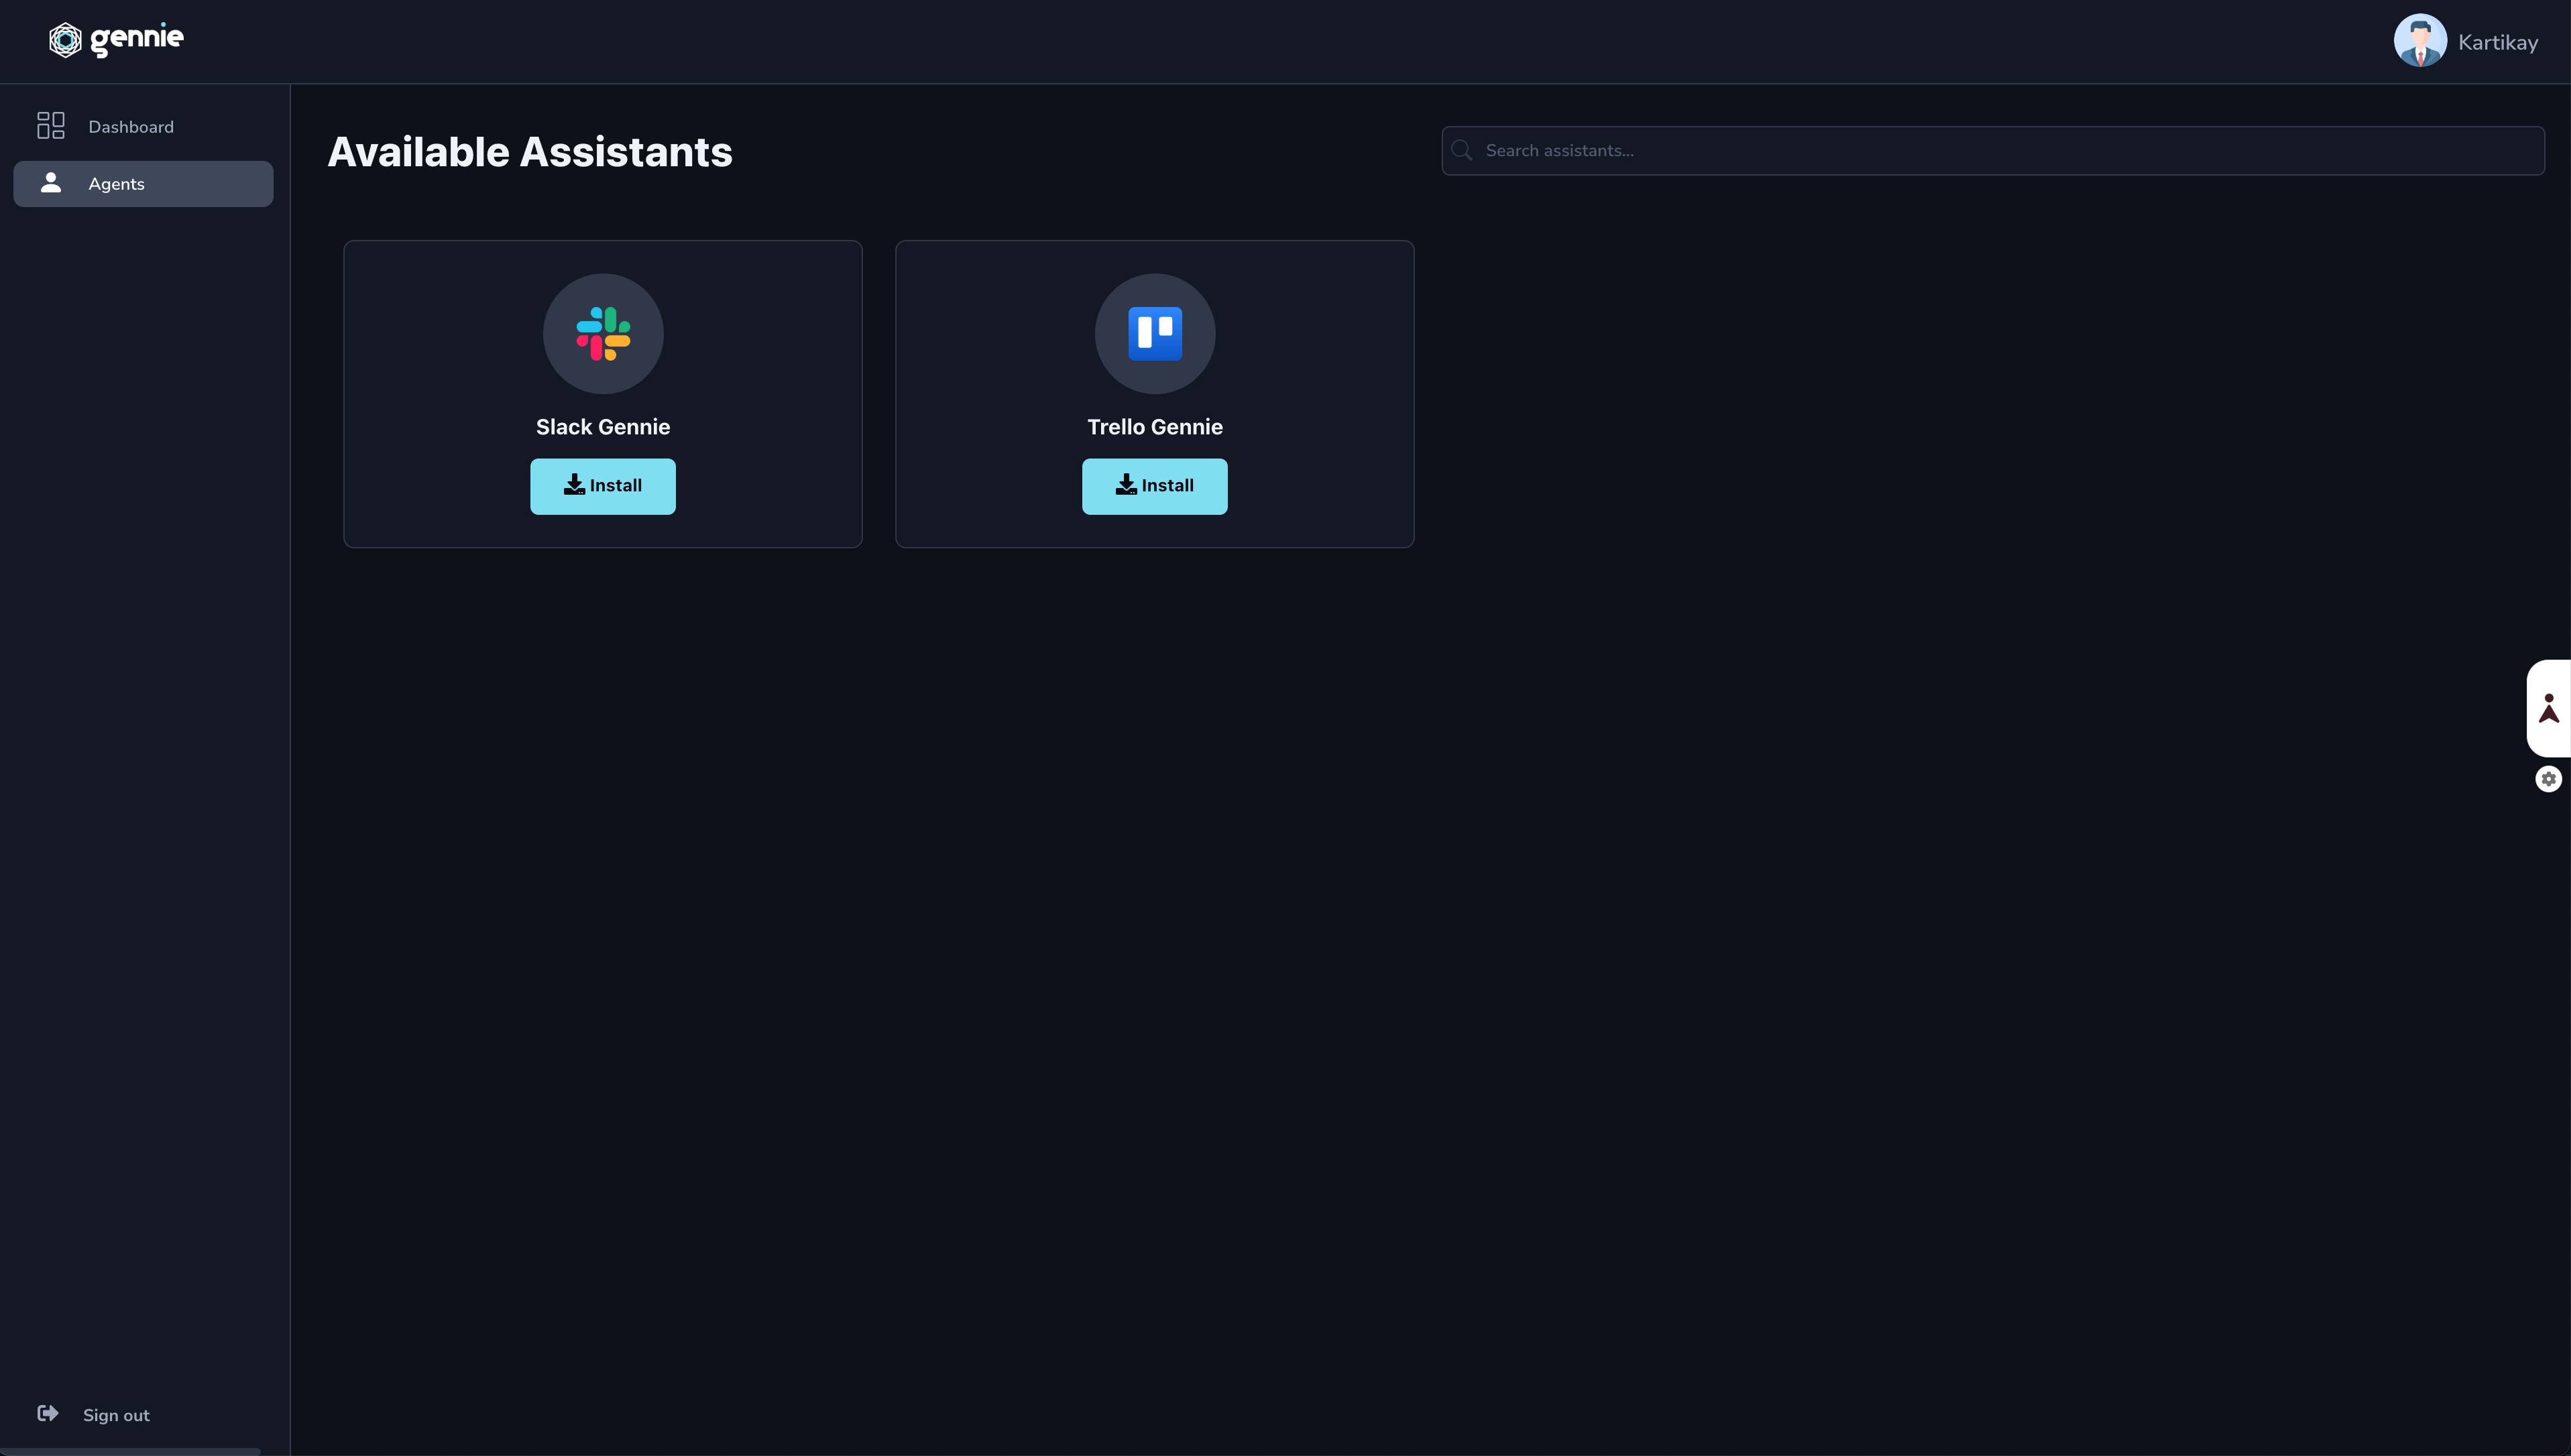The image size is (2571, 1456).
Task: Click the floating settings gear button
Action: click(2548, 778)
